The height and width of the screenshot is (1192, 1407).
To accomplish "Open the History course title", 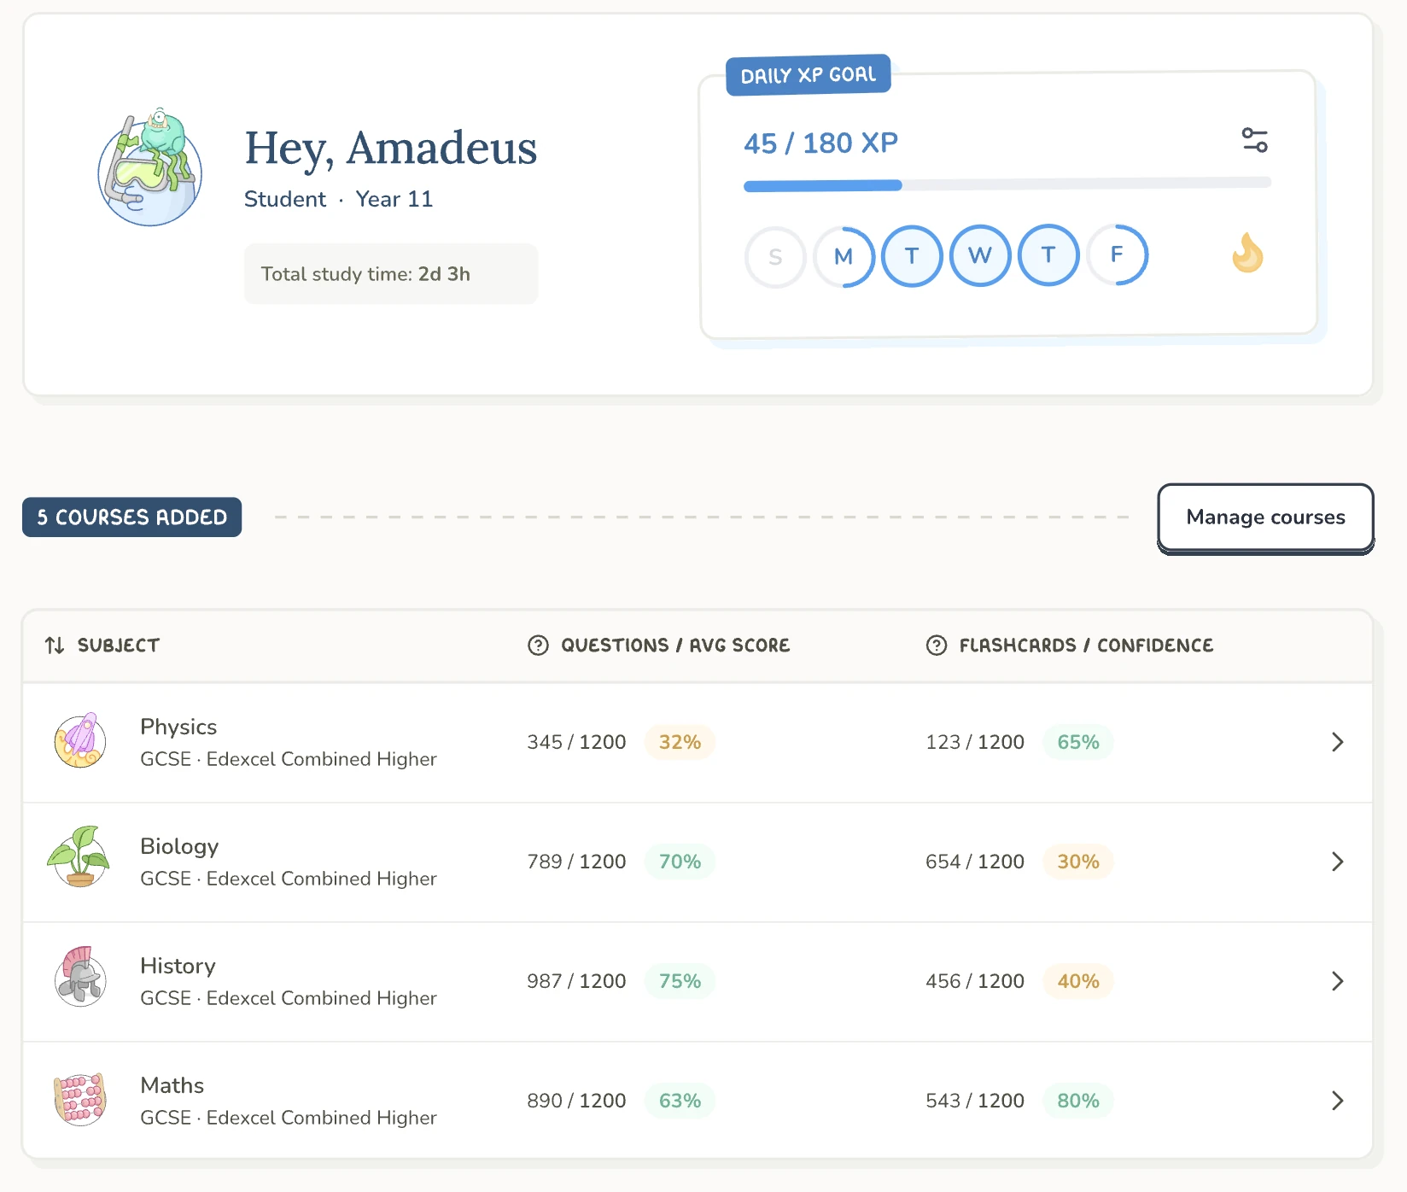I will click(x=178, y=966).
